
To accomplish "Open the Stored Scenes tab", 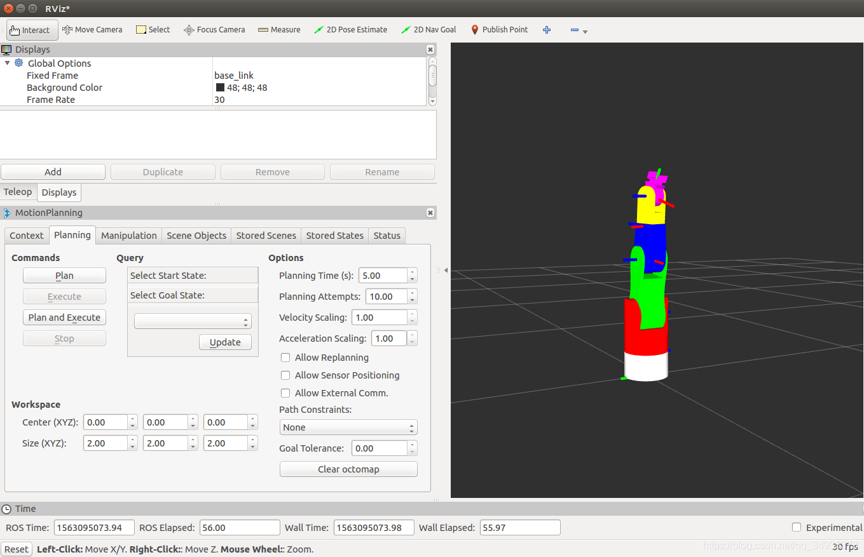I will click(266, 236).
